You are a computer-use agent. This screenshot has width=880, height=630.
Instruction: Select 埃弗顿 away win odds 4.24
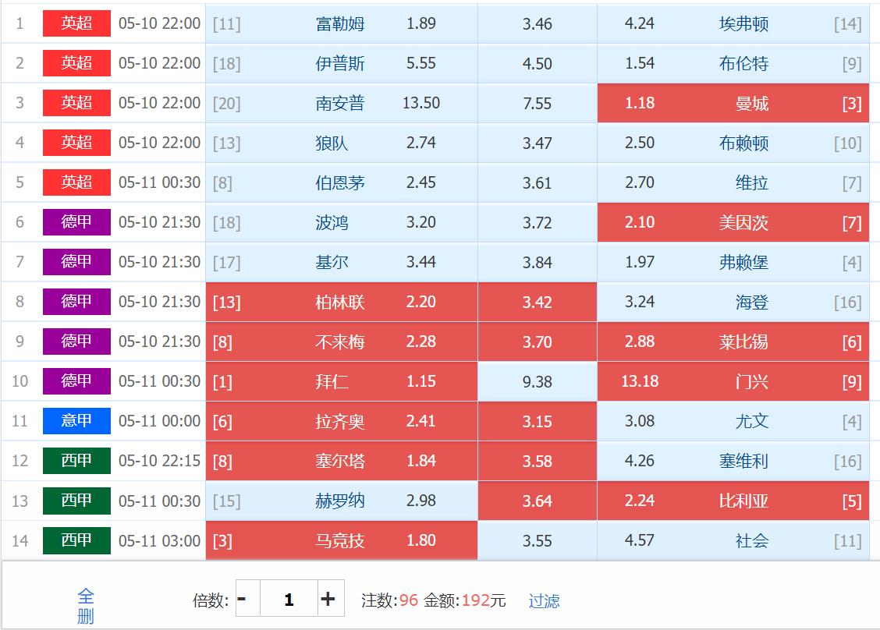click(733, 23)
